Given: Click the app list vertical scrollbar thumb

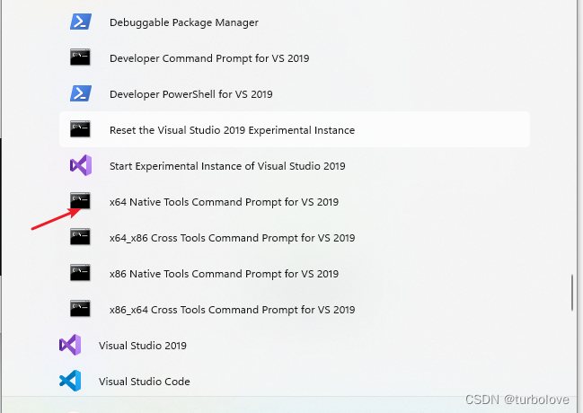Looking at the screenshot, I should coord(572,293).
